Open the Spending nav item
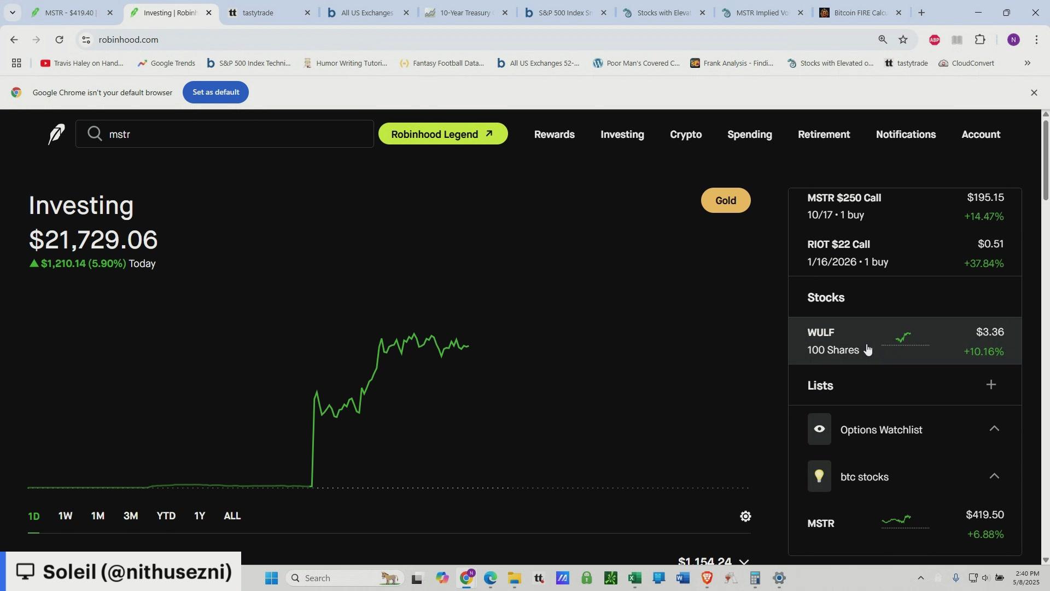Image resolution: width=1050 pixels, height=591 pixels. 750,135
